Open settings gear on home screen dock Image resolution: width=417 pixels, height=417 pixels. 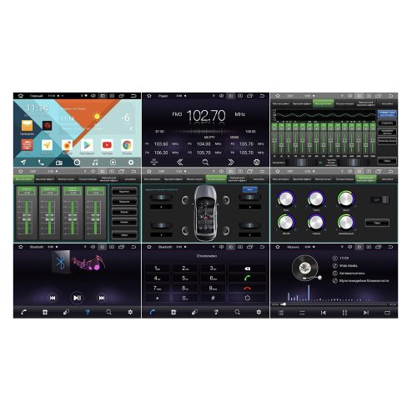[131, 162]
